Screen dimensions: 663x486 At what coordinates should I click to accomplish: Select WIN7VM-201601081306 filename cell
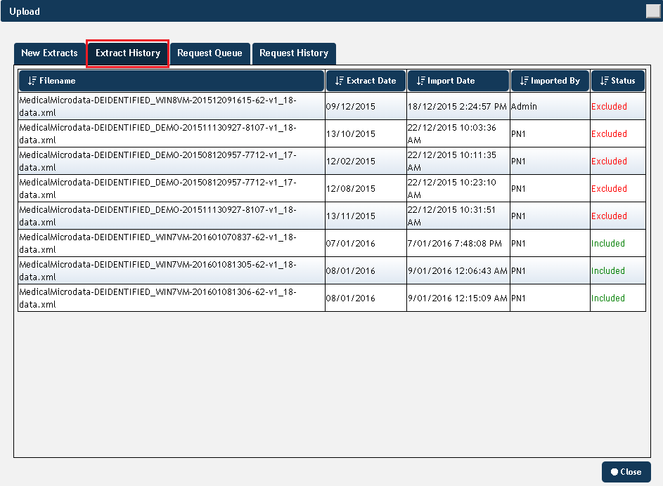pyautogui.click(x=172, y=298)
